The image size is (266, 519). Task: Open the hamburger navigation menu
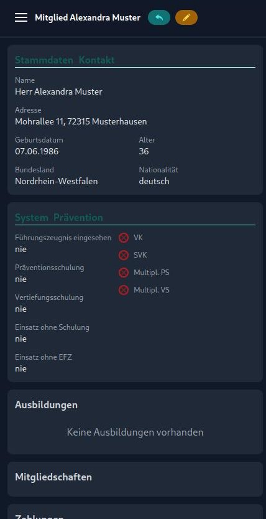click(x=21, y=17)
